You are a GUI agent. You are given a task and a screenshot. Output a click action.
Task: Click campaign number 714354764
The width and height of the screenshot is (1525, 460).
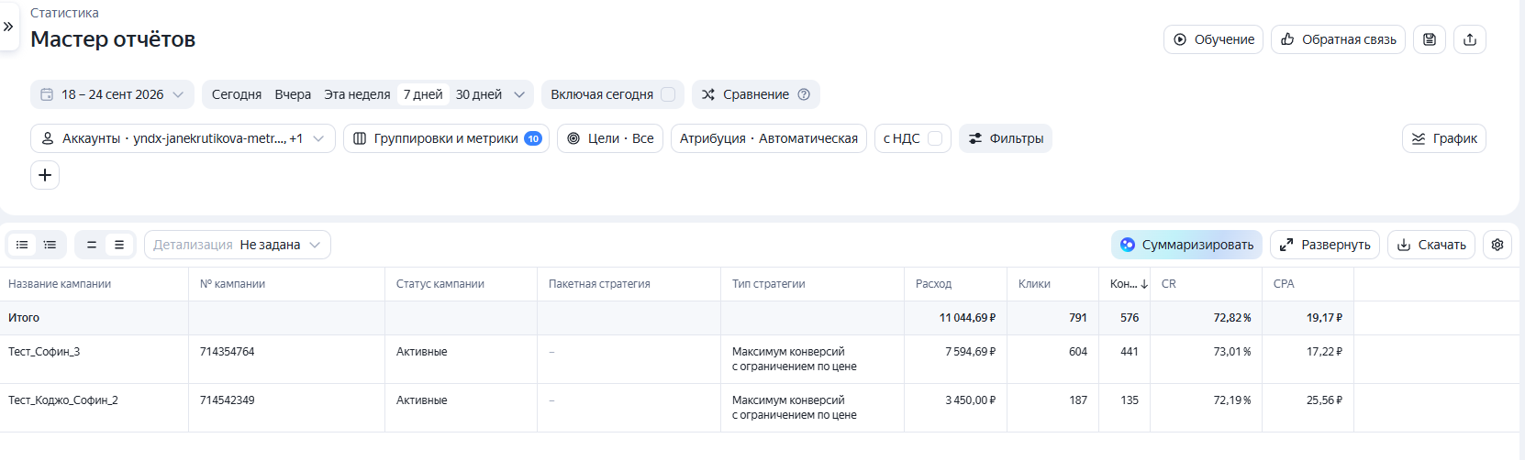(228, 352)
